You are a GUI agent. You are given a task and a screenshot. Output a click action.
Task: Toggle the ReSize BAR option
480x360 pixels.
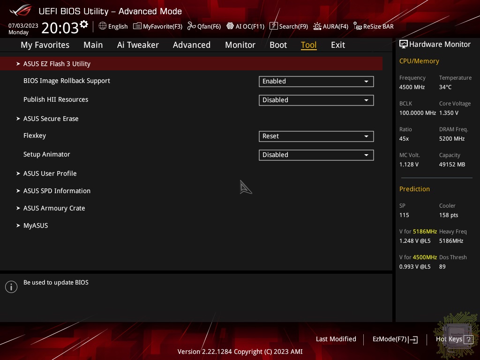click(x=374, y=26)
